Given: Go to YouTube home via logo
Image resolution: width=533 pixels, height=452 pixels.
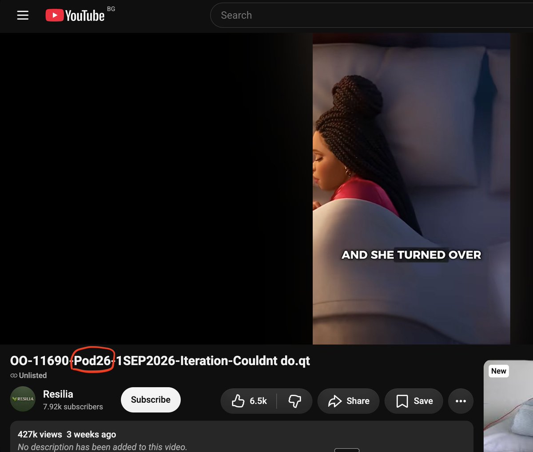Looking at the screenshot, I should pyautogui.click(x=75, y=16).
